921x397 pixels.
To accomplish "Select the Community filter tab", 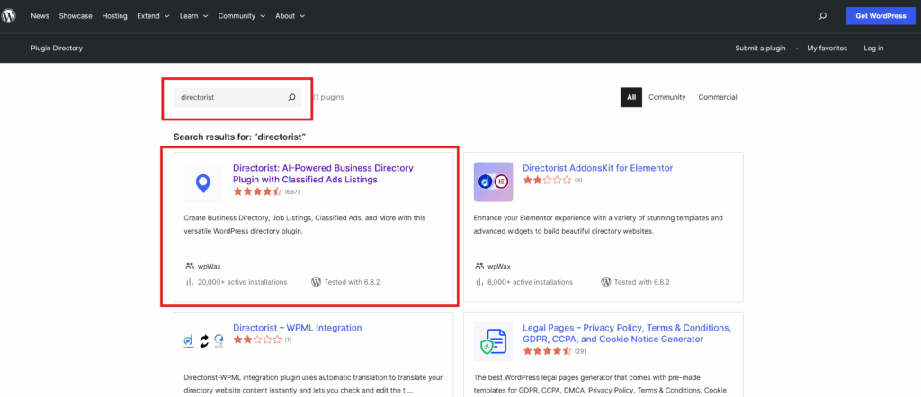I will 667,97.
